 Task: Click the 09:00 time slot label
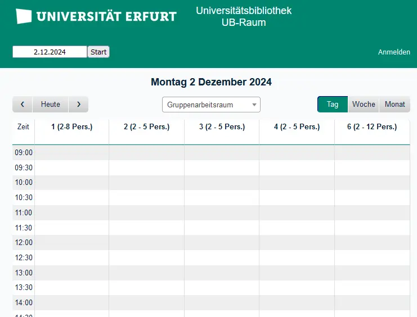(24, 152)
